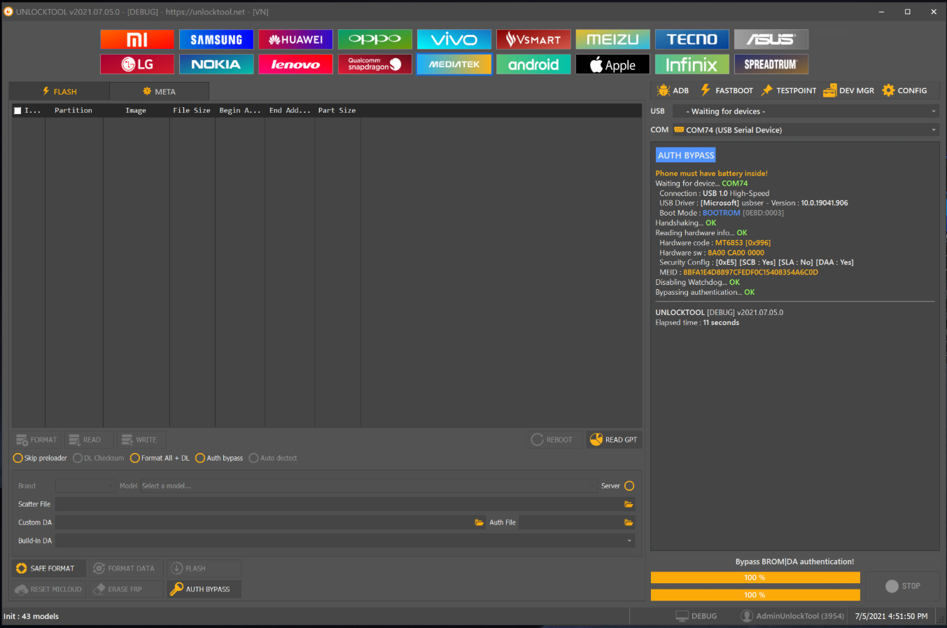Select the Apple brand tile

tap(612, 64)
